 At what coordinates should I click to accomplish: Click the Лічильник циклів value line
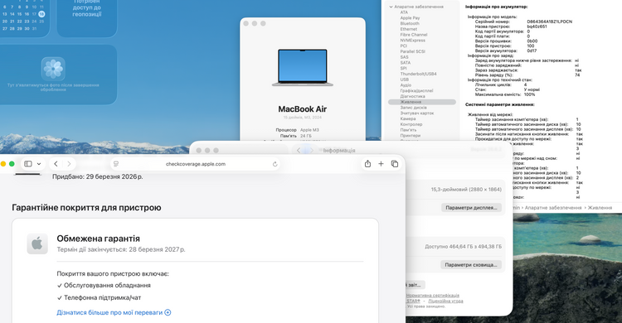501,84
